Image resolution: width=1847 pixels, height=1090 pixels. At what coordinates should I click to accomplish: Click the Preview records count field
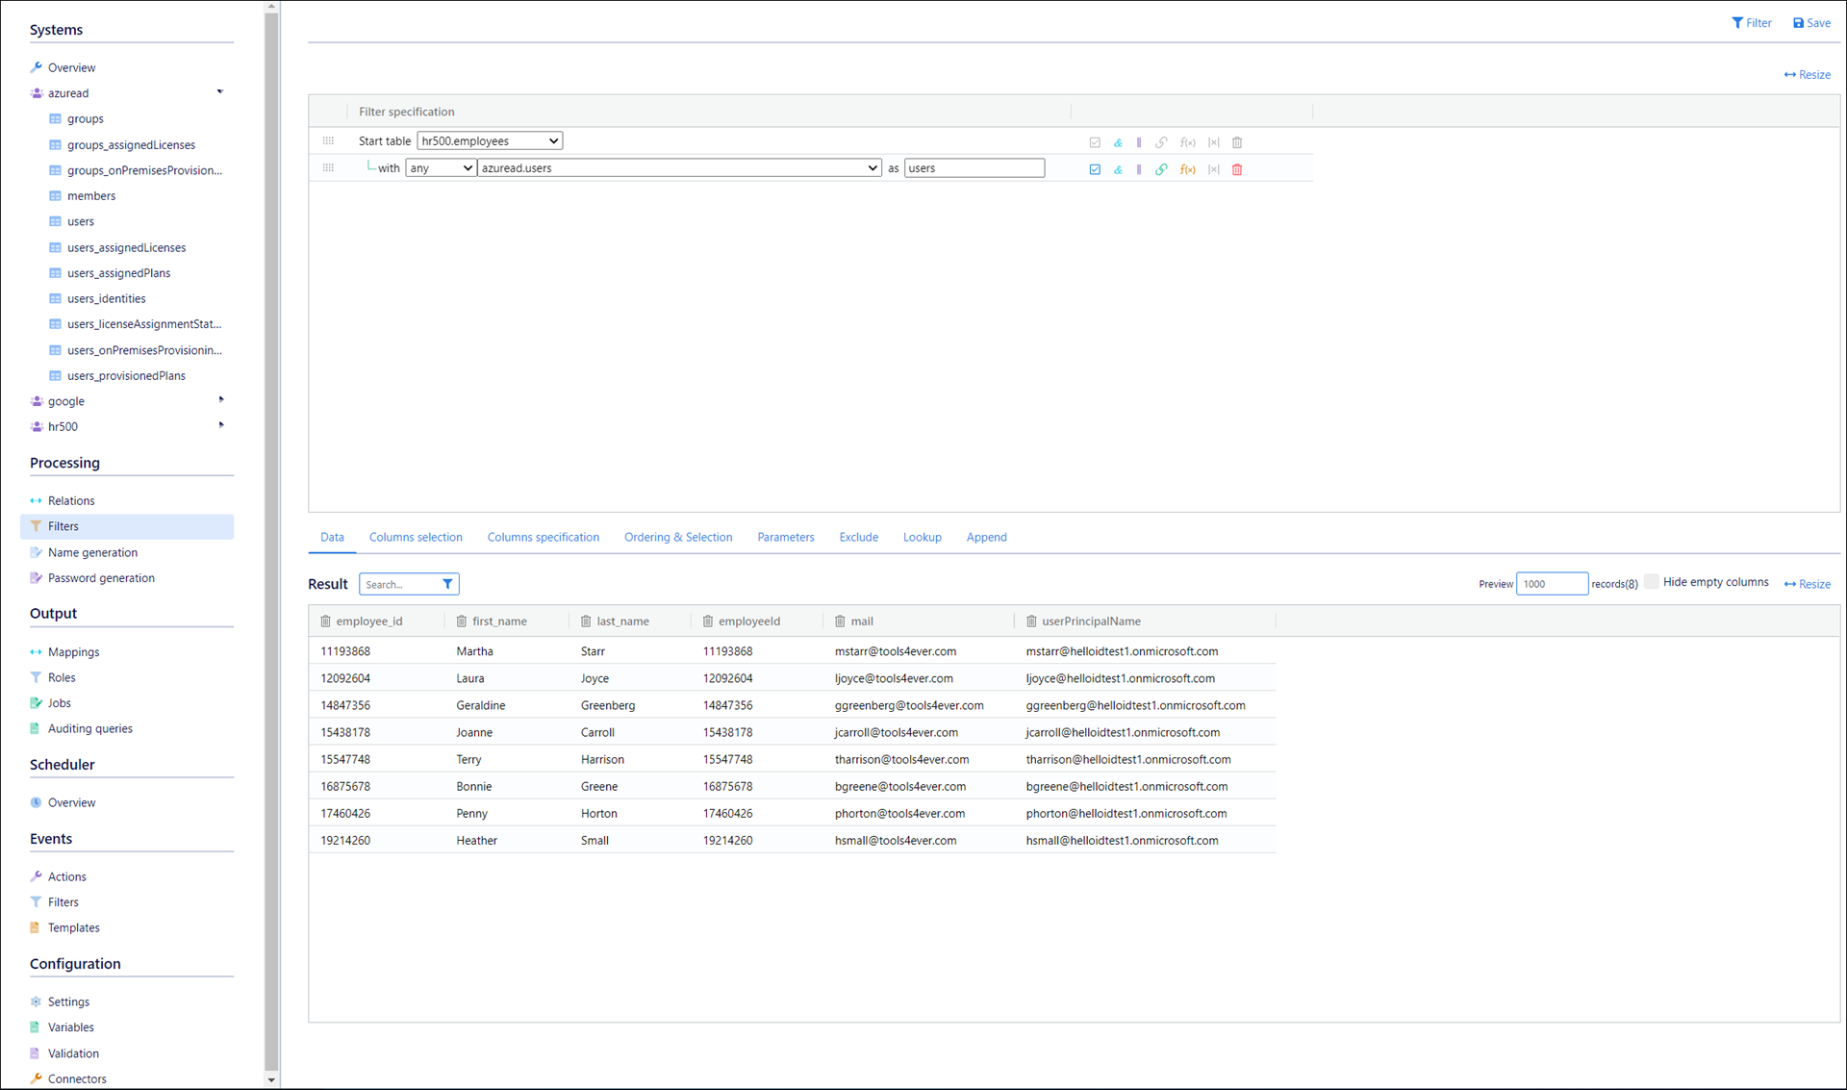1551,584
